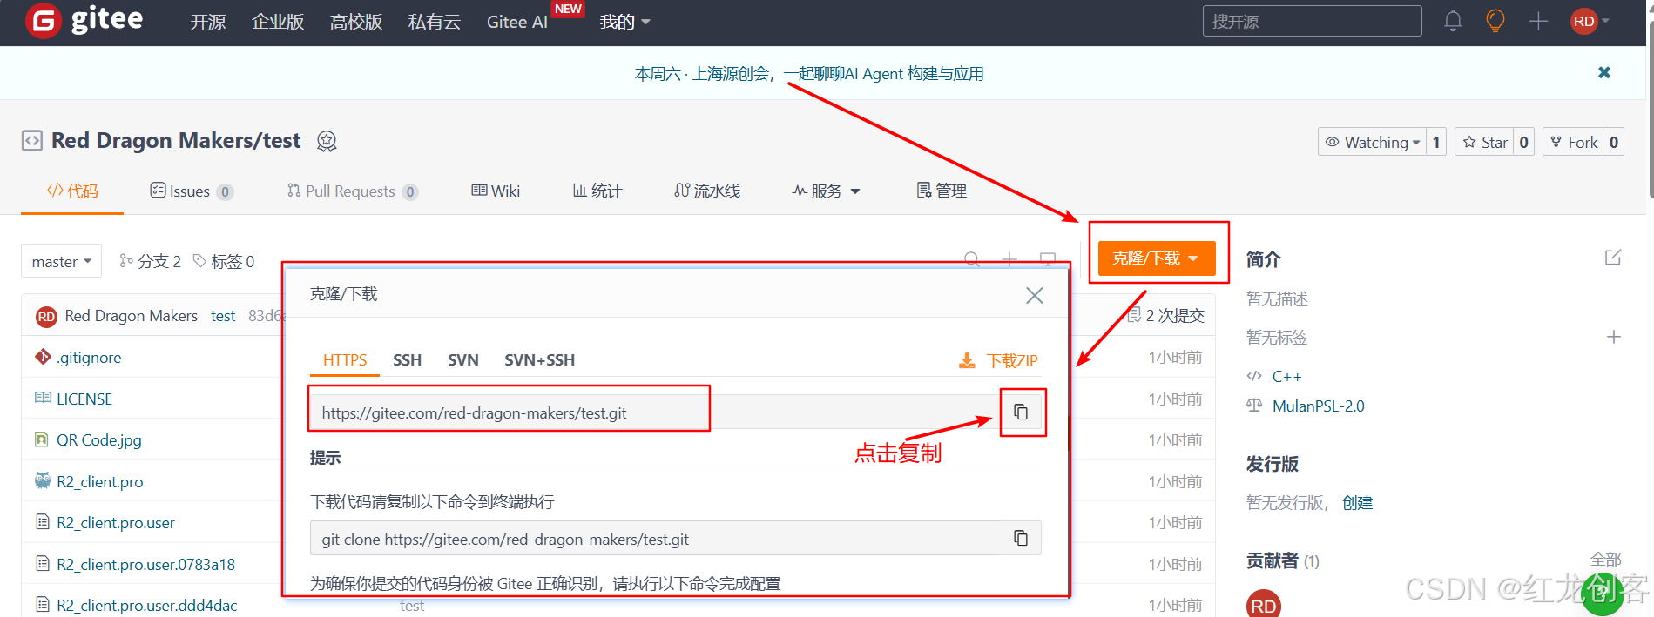1654x617 pixels.
Task: View 分支 2 branches list
Action: pos(150,261)
